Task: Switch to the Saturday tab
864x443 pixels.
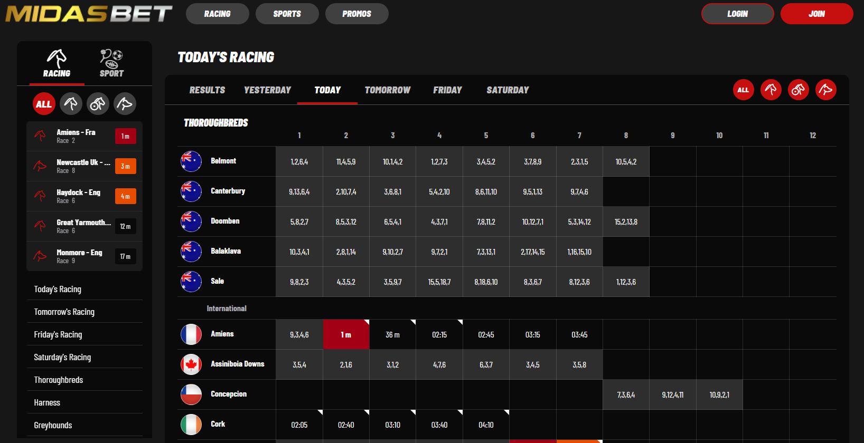Action: click(508, 90)
